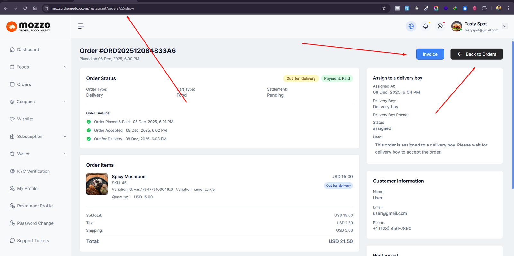Click the Spicy Mushroom item thumbnail

[x=97, y=184]
